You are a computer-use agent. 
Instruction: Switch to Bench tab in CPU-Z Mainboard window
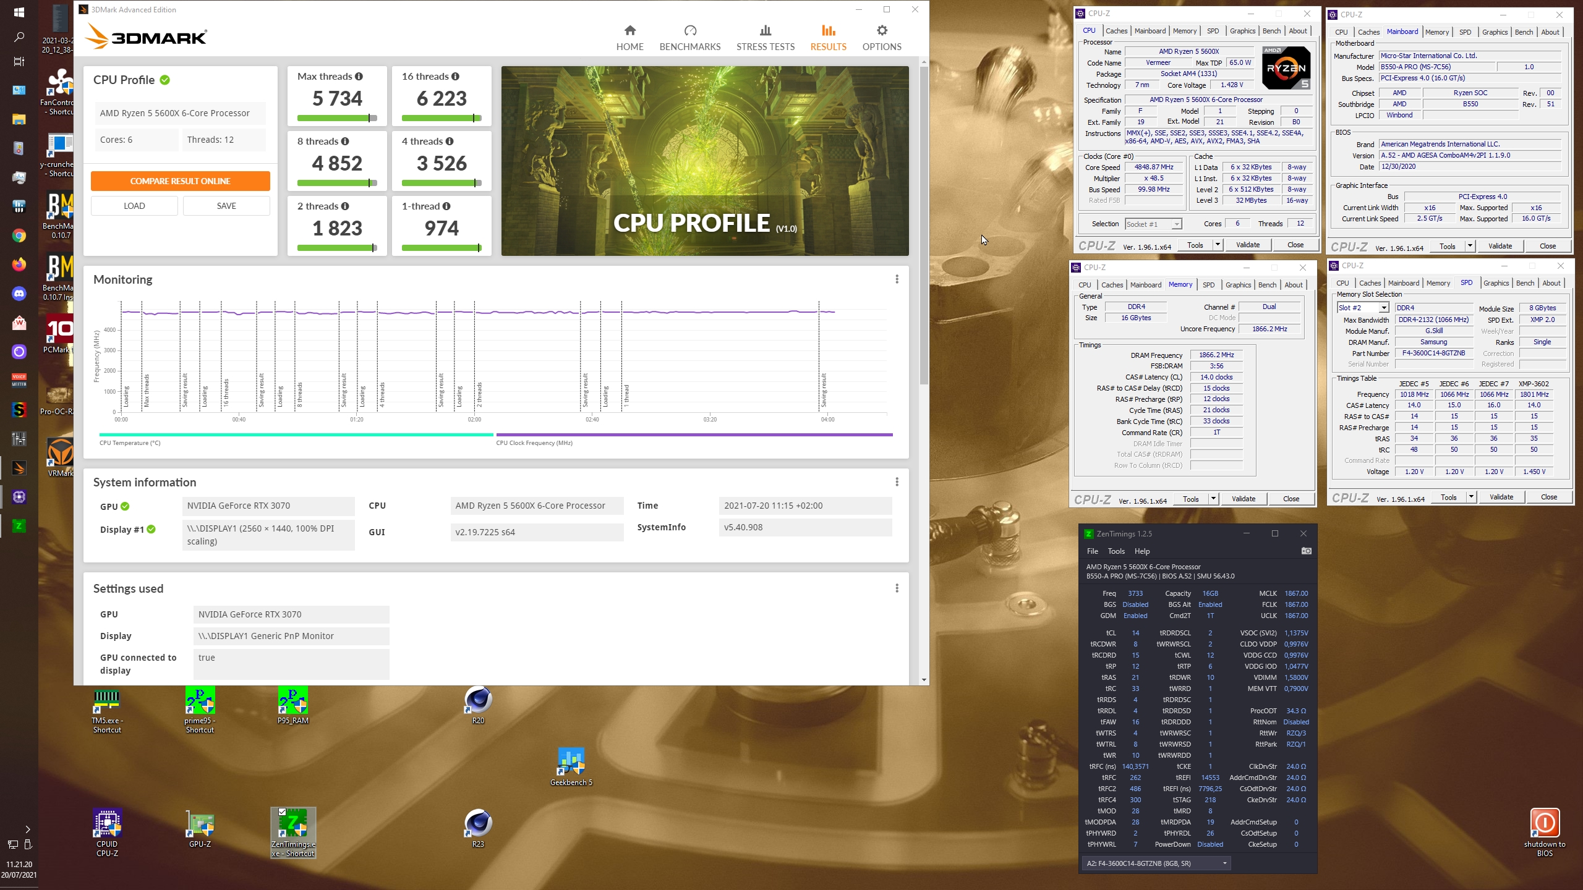(1524, 32)
